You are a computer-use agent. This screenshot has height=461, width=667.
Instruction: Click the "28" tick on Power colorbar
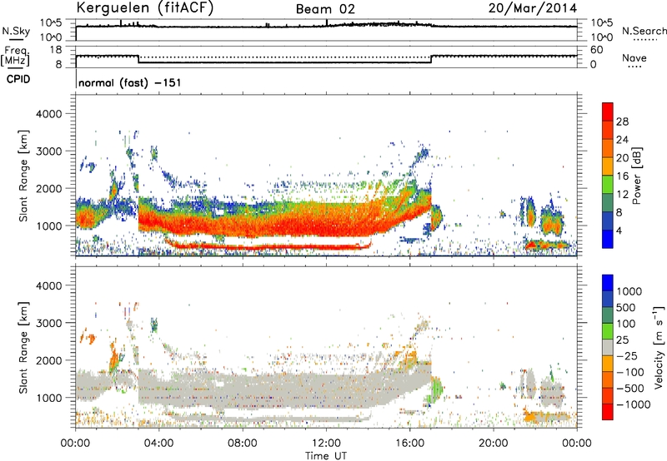[x=622, y=121]
